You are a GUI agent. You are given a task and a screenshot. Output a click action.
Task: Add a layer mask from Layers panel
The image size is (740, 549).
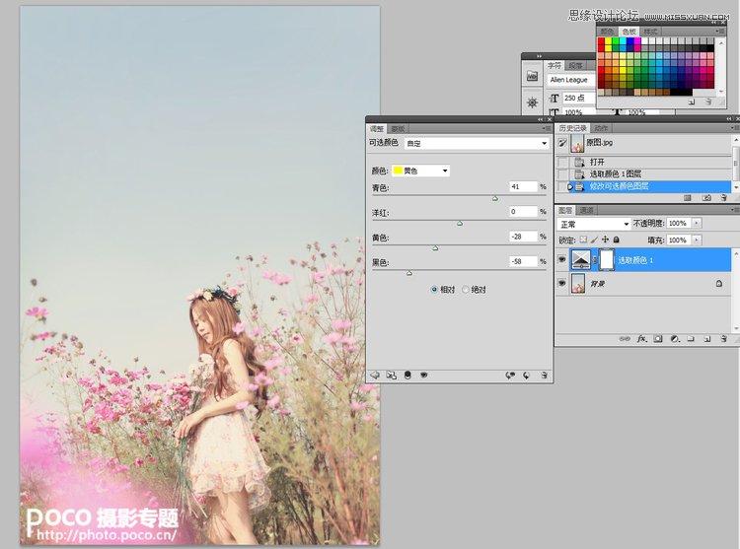click(x=657, y=338)
